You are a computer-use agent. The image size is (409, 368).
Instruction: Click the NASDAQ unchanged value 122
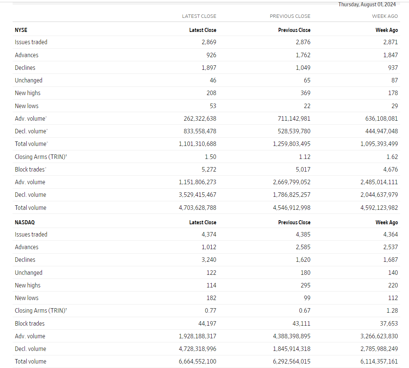(x=211, y=273)
